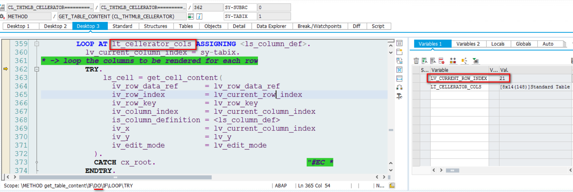Image resolution: width=573 pixels, height=192 pixels.
Task: Open the Tables tab
Action: 186,26
